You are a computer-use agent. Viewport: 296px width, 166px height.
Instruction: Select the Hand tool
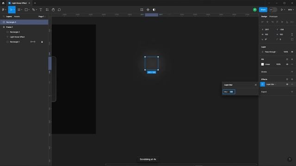(x=53, y=10)
